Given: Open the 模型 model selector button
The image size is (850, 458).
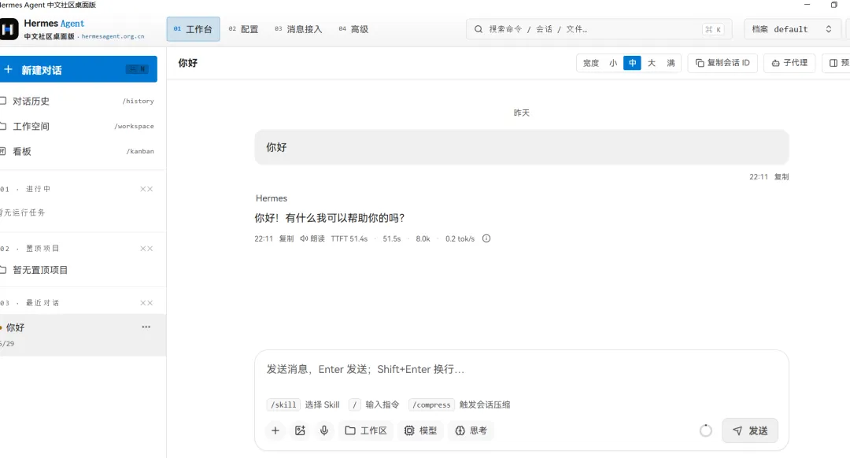Looking at the screenshot, I should 420,430.
